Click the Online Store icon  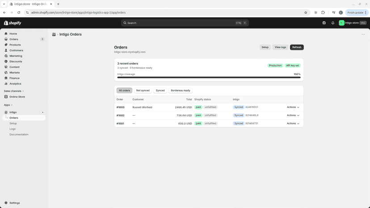pos(6,97)
